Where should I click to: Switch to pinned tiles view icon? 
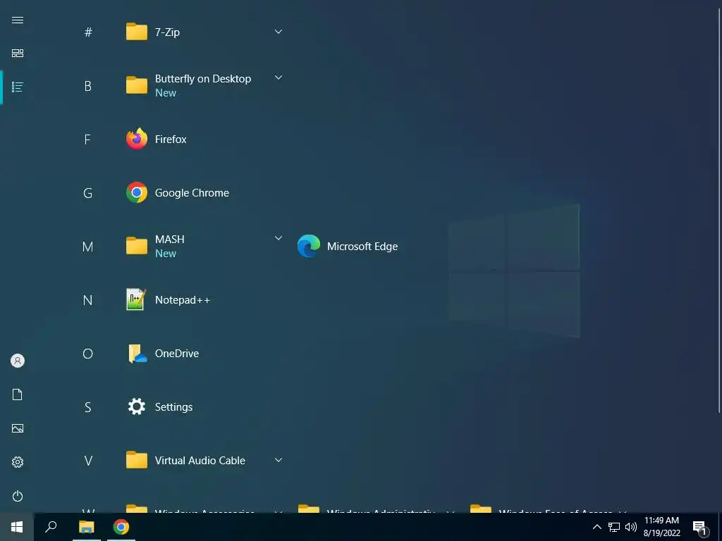click(x=18, y=54)
